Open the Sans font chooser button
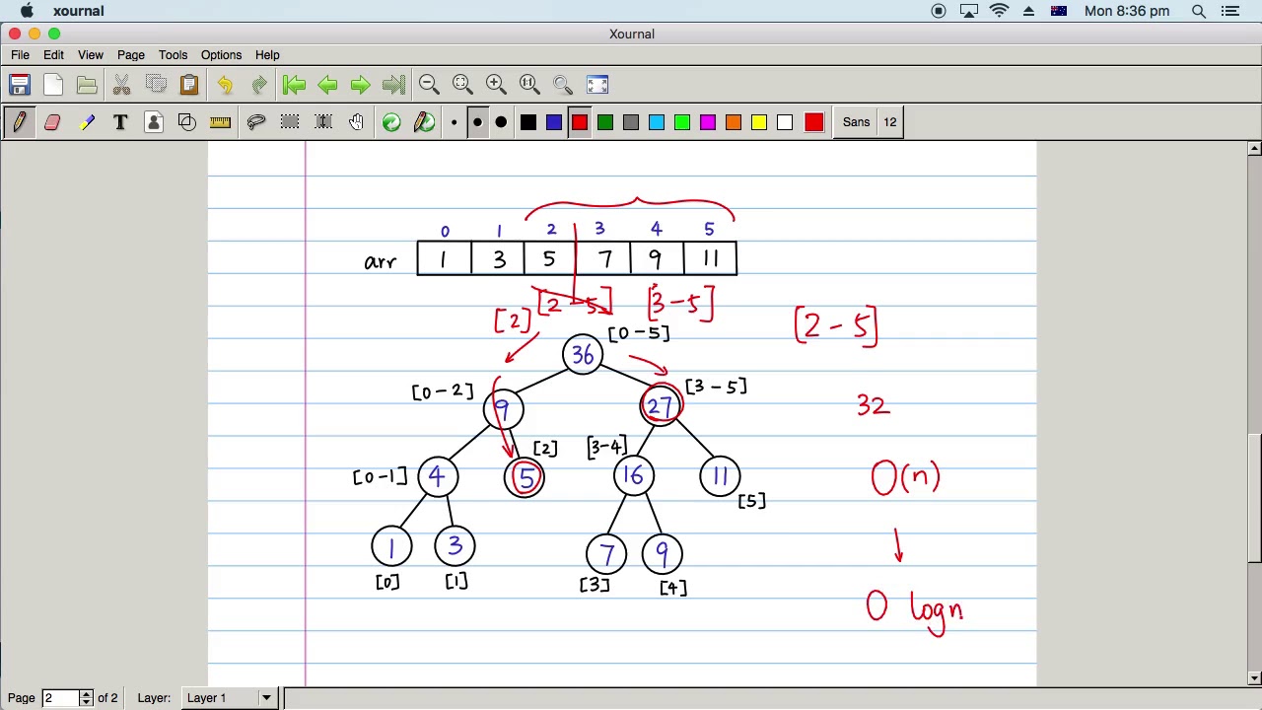The width and height of the screenshot is (1262, 710). tap(869, 122)
